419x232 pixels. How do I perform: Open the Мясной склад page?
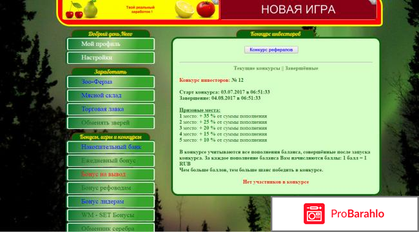point(111,95)
